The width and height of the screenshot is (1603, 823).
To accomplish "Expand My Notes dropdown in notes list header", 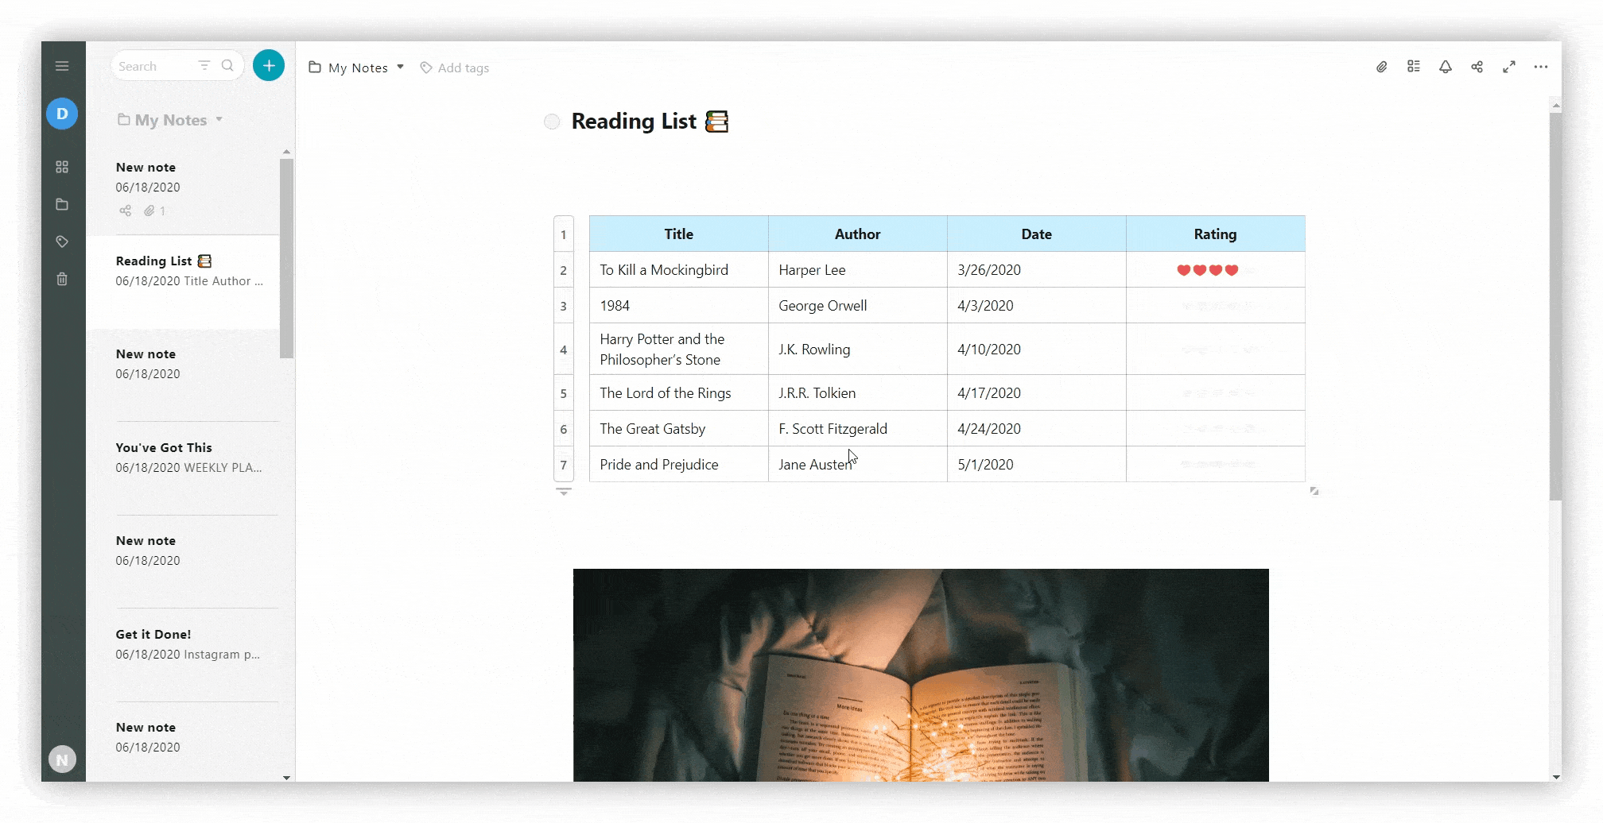I will coord(219,120).
